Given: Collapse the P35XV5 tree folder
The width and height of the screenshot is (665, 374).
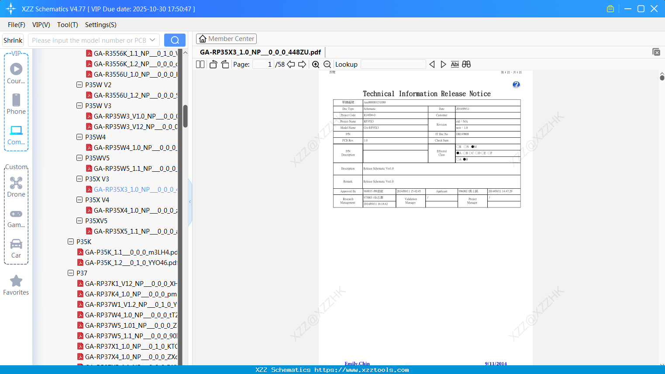Looking at the screenshot, I should point(79,221).
